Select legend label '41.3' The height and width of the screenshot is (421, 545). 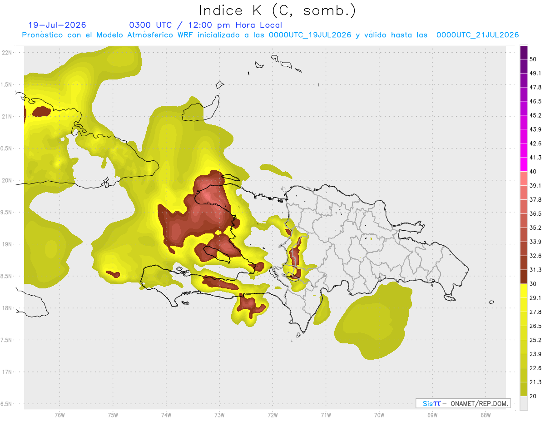(x=535, y=158)
